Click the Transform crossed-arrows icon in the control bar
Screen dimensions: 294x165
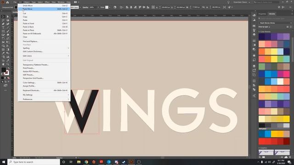[x=225, y=7]
